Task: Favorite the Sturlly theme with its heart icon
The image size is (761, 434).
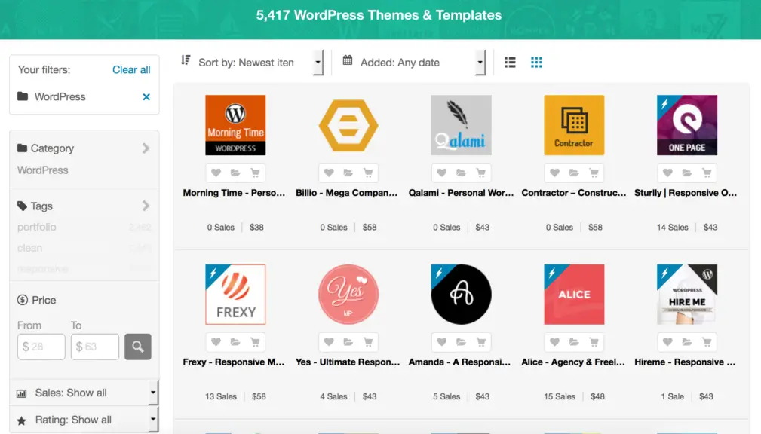Action: [667, 173]
